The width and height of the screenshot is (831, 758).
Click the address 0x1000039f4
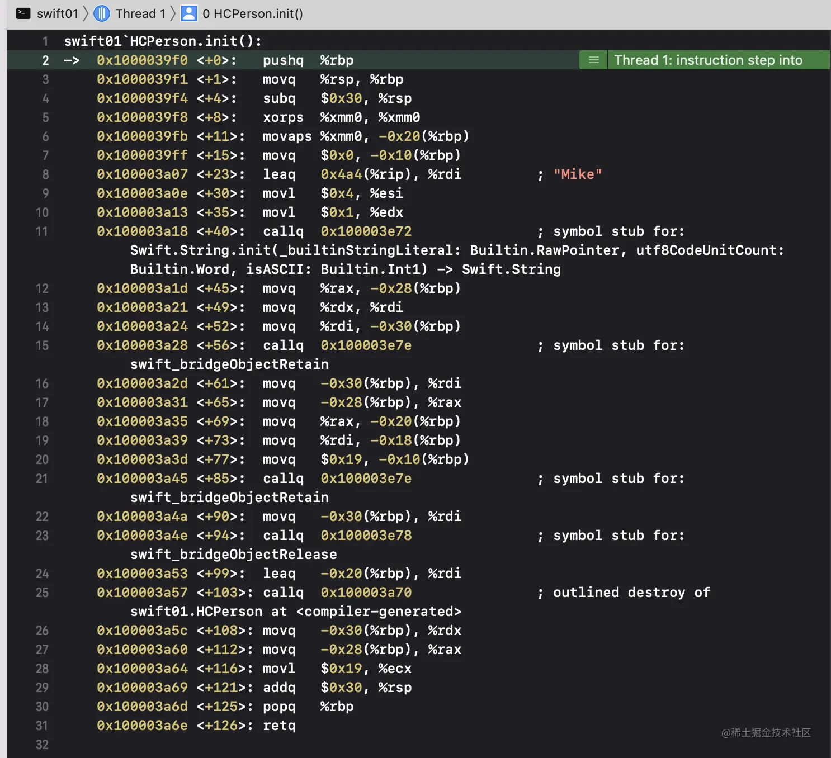142,98
